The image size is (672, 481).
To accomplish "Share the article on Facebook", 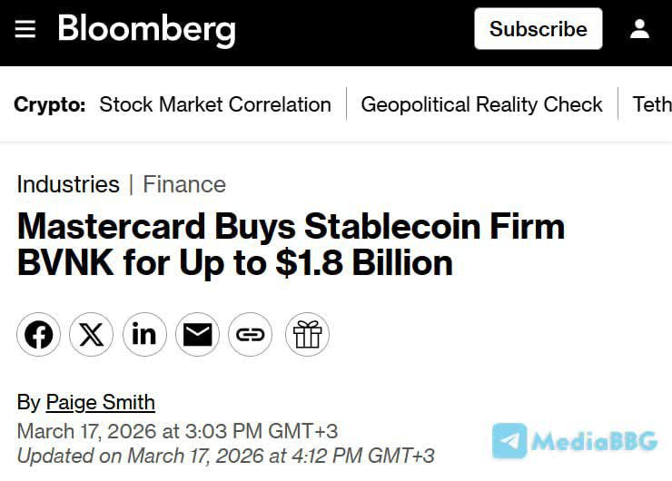I will [38, 336].
